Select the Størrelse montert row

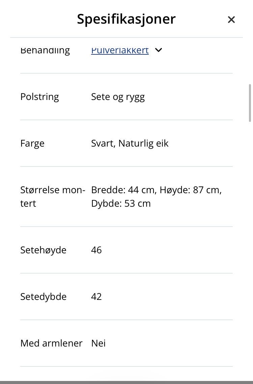click(53, 197)
